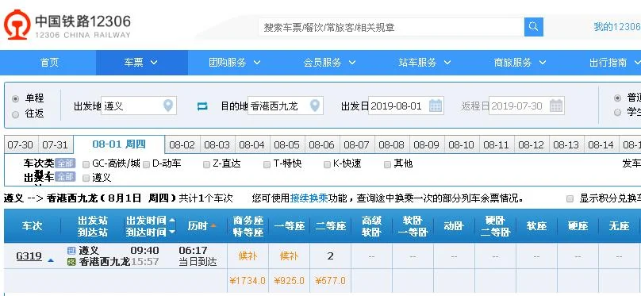Click the location pin in destination field

pos(314,106)
